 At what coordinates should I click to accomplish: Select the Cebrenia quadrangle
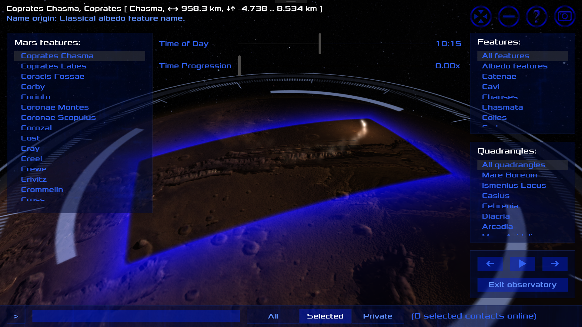[523, 206]
